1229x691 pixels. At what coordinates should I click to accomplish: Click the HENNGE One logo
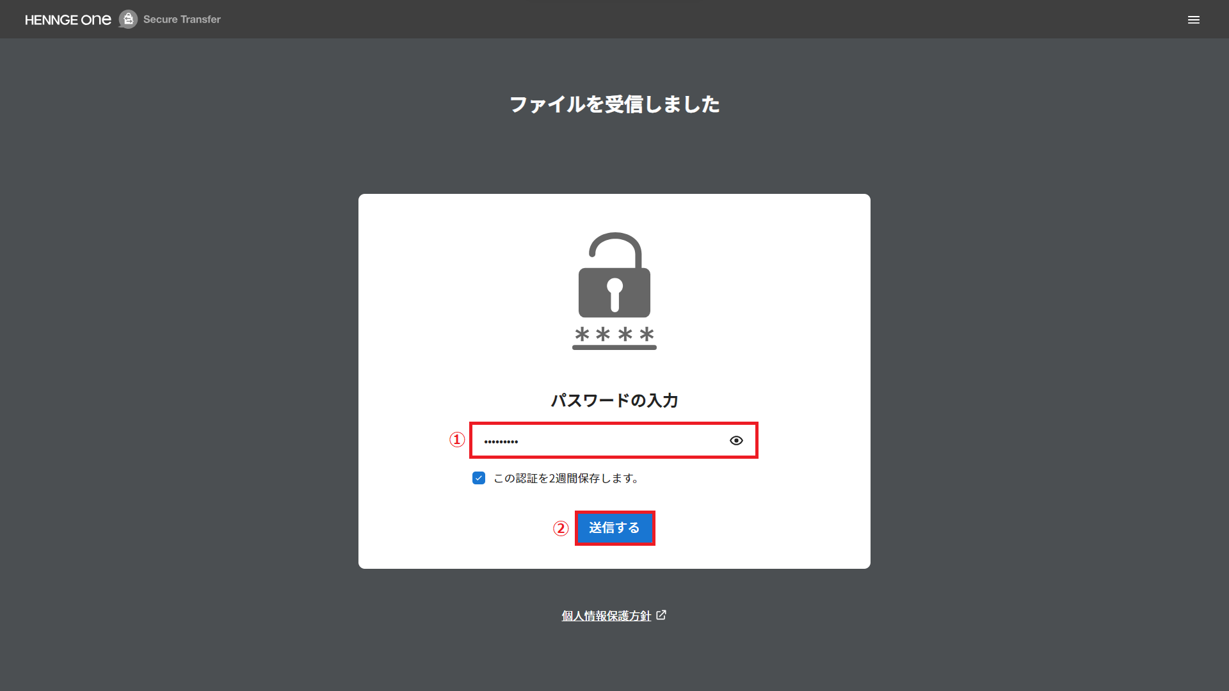pyautogui.click(x=68, y=20)
